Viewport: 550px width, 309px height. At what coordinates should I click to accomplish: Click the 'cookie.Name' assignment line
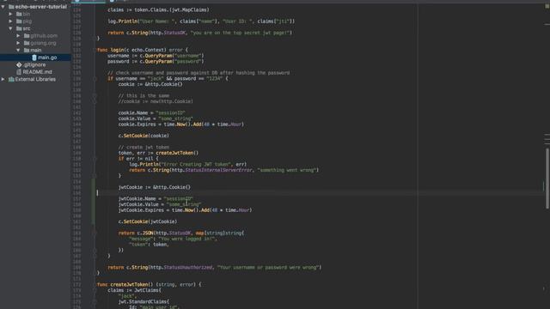pos(151,112)
